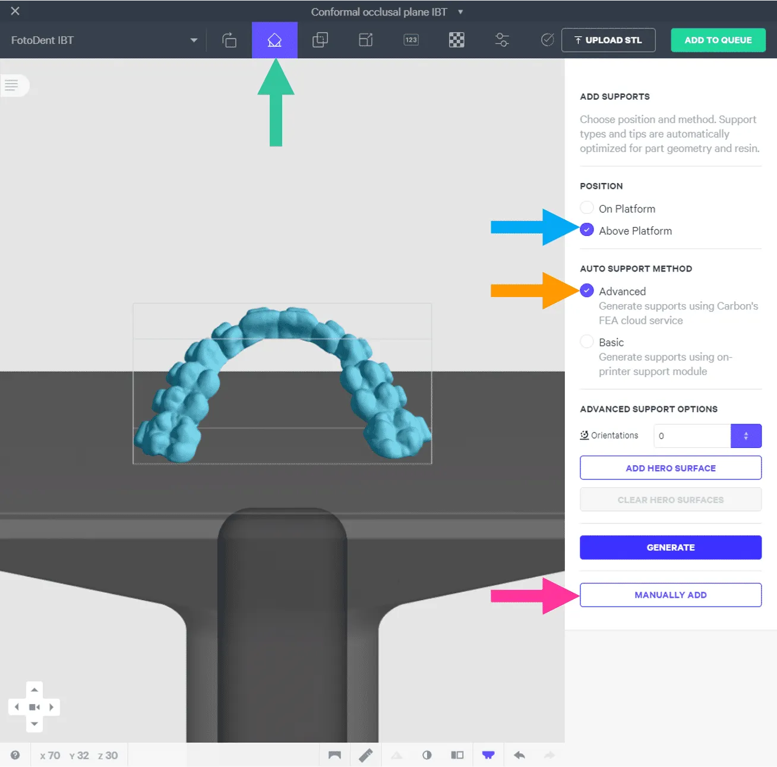Screen dimensions: 777x767
Task: Redo with the forward arrow icon
Action: (x=549, y=755)
